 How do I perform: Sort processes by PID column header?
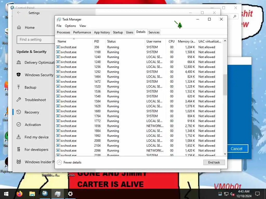[99, 41]
